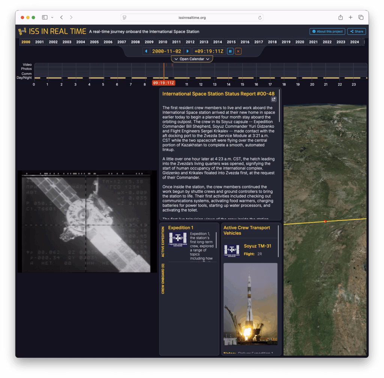Click the Share button

point(356,31)
